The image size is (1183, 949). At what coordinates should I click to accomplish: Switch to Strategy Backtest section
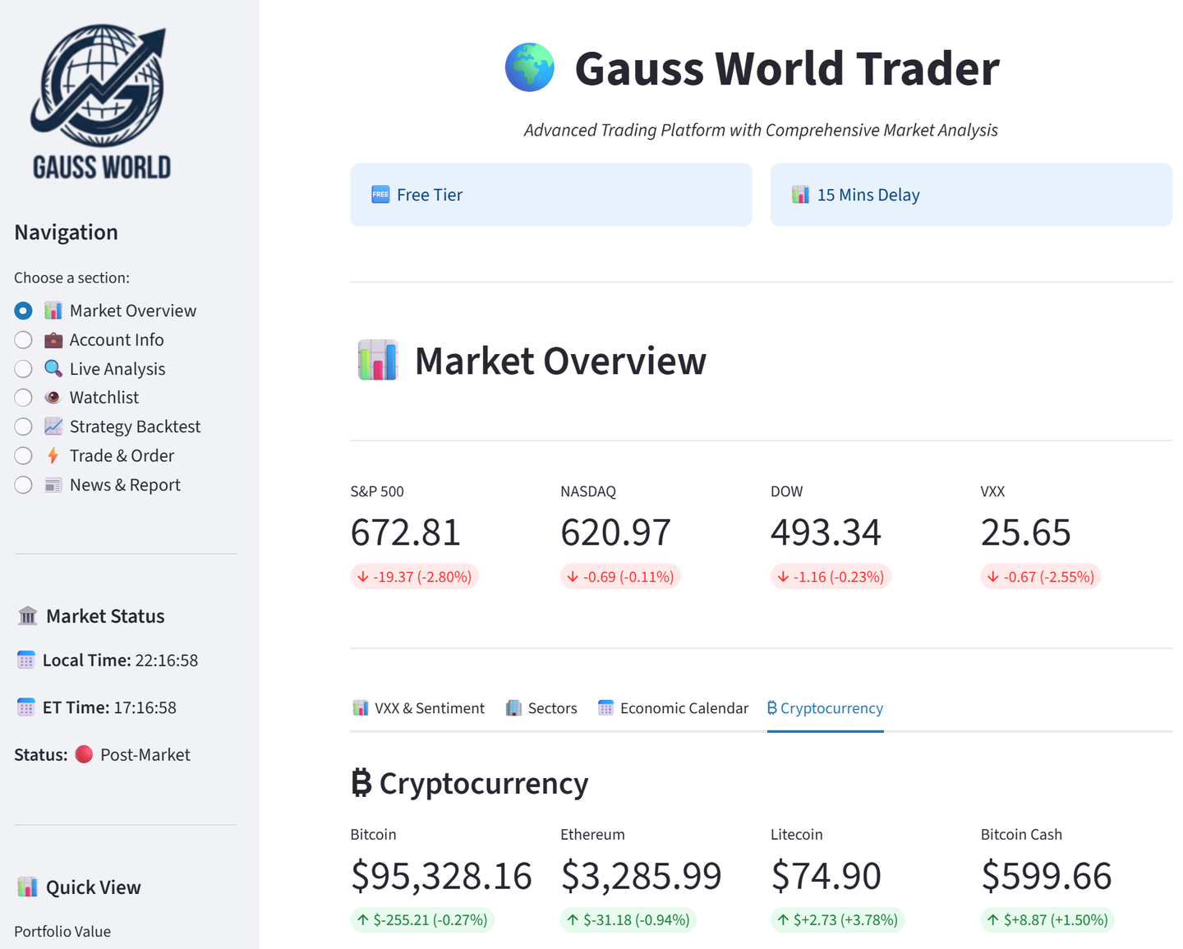23,426
